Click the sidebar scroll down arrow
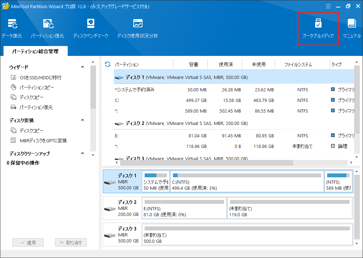 click(x=93, y=155)
